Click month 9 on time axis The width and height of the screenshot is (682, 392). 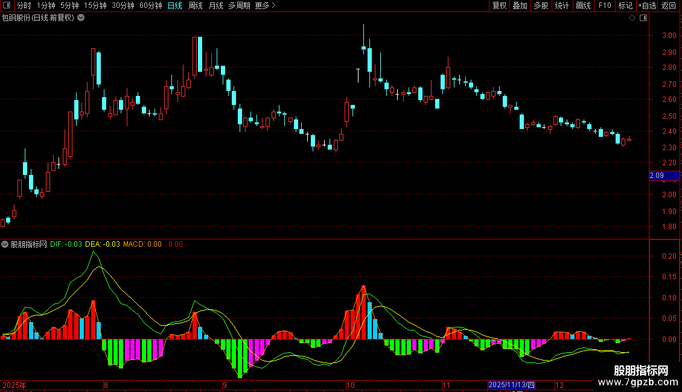pyautogui.click(x=225, y=385)
